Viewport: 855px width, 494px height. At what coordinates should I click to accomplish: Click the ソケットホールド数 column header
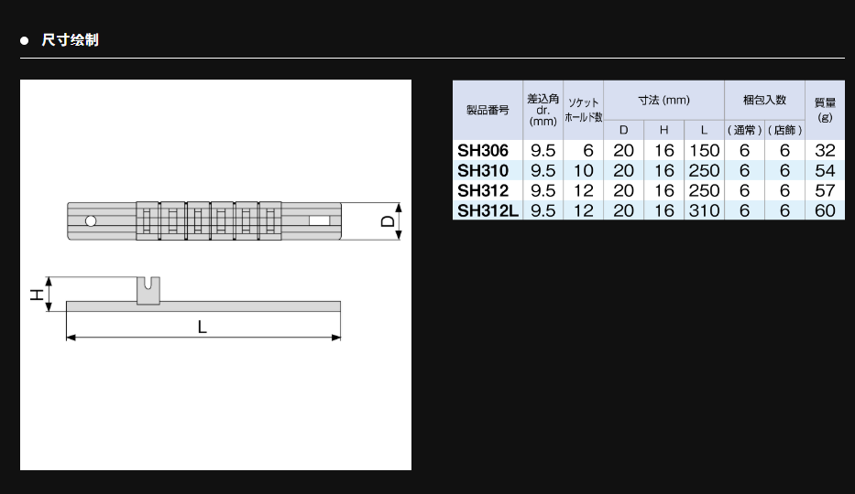point(583,110)
